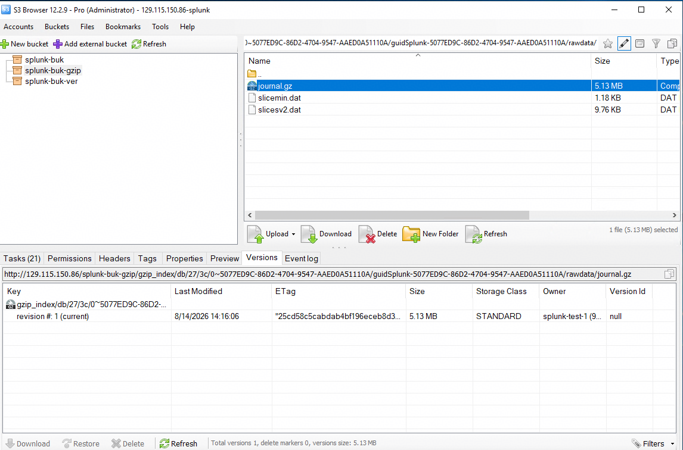Click the S3 Browser title bar icon
The width and height of the screenshot is (683, 450).
[x=6, y=10]
